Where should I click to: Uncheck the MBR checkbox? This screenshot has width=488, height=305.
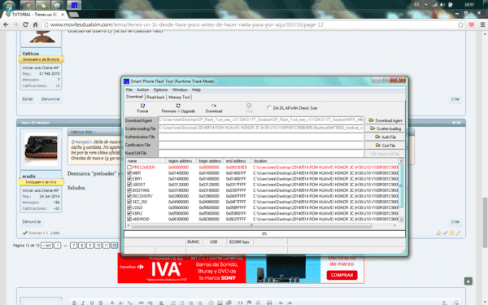[x=129, y=173]
